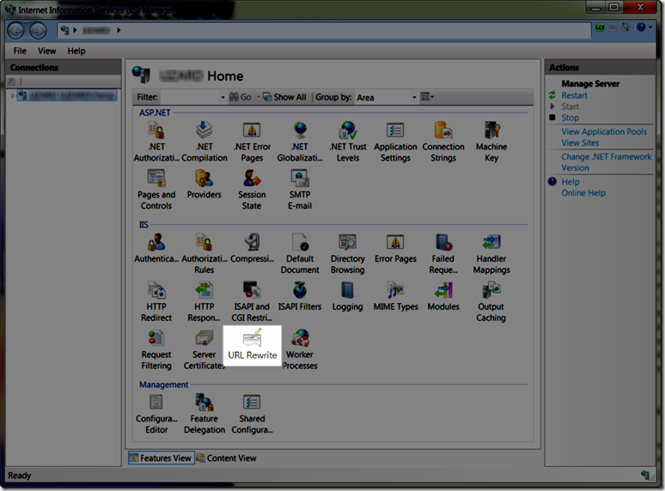The height and width of the screenshot is (491, 665).
Task: Open HTTP Redirect feature
Action: [156, 301]
